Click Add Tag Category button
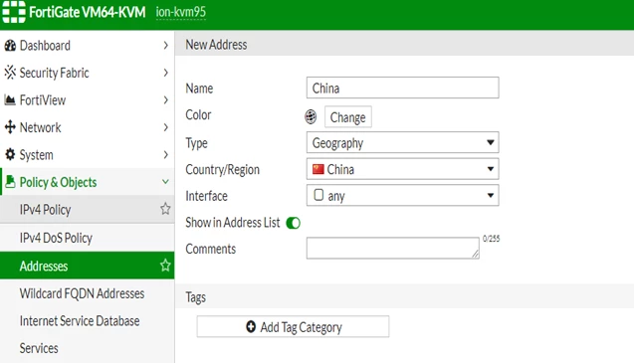The image size is (634, 363). tap(294, 326)
